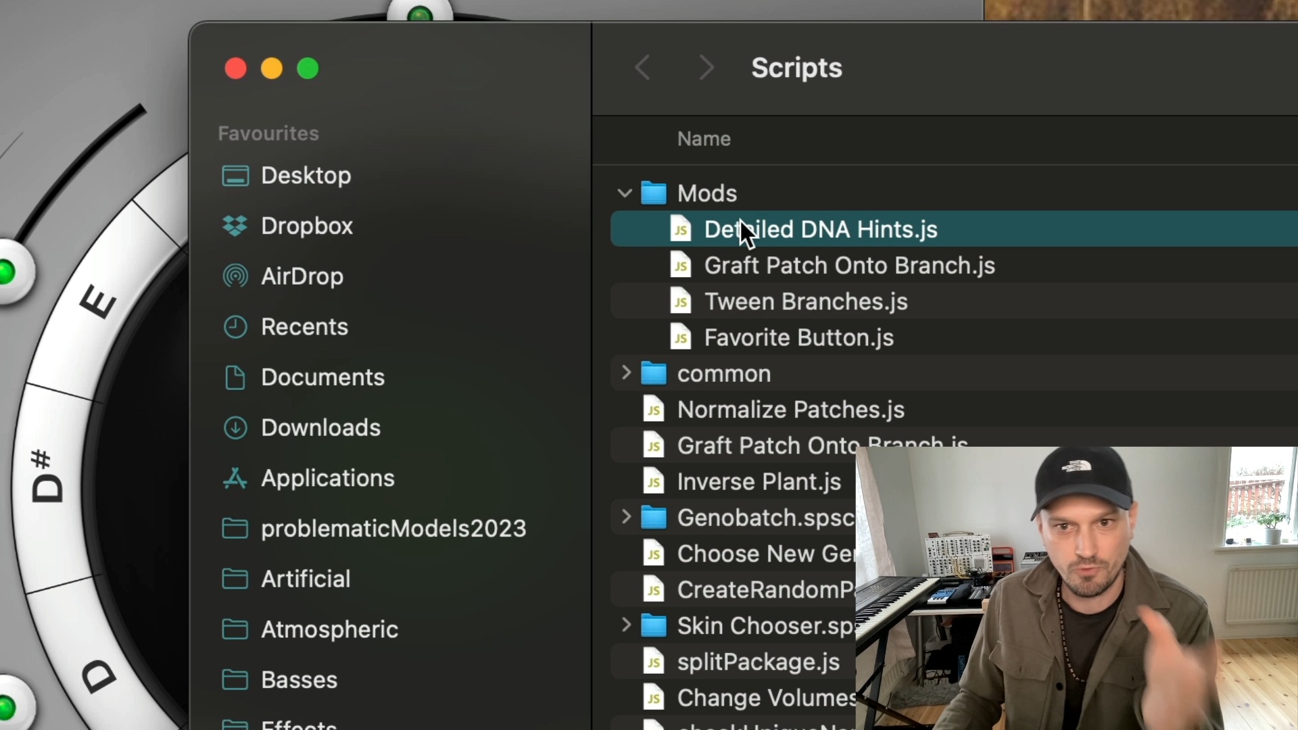The width and height of the screenshot is (1298, 730).
Task: Select Detailed DNA Hints.js file
Action: (954, 229)
